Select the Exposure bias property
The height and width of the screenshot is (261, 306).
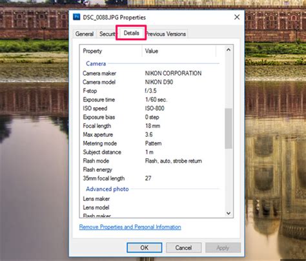[x=99, y=117]
